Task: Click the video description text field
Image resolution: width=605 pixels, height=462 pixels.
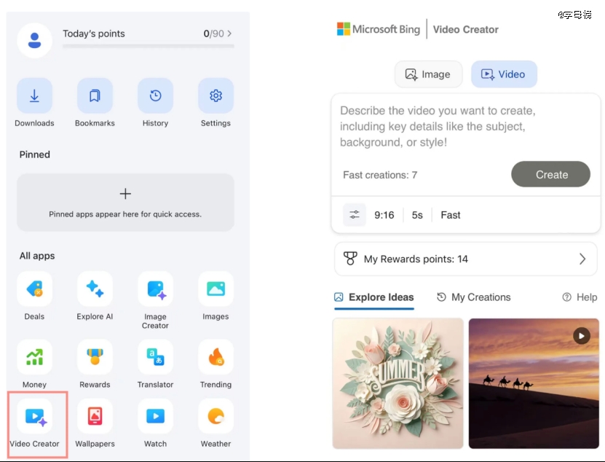Action: pyautogui.click(x=464, y=127)
